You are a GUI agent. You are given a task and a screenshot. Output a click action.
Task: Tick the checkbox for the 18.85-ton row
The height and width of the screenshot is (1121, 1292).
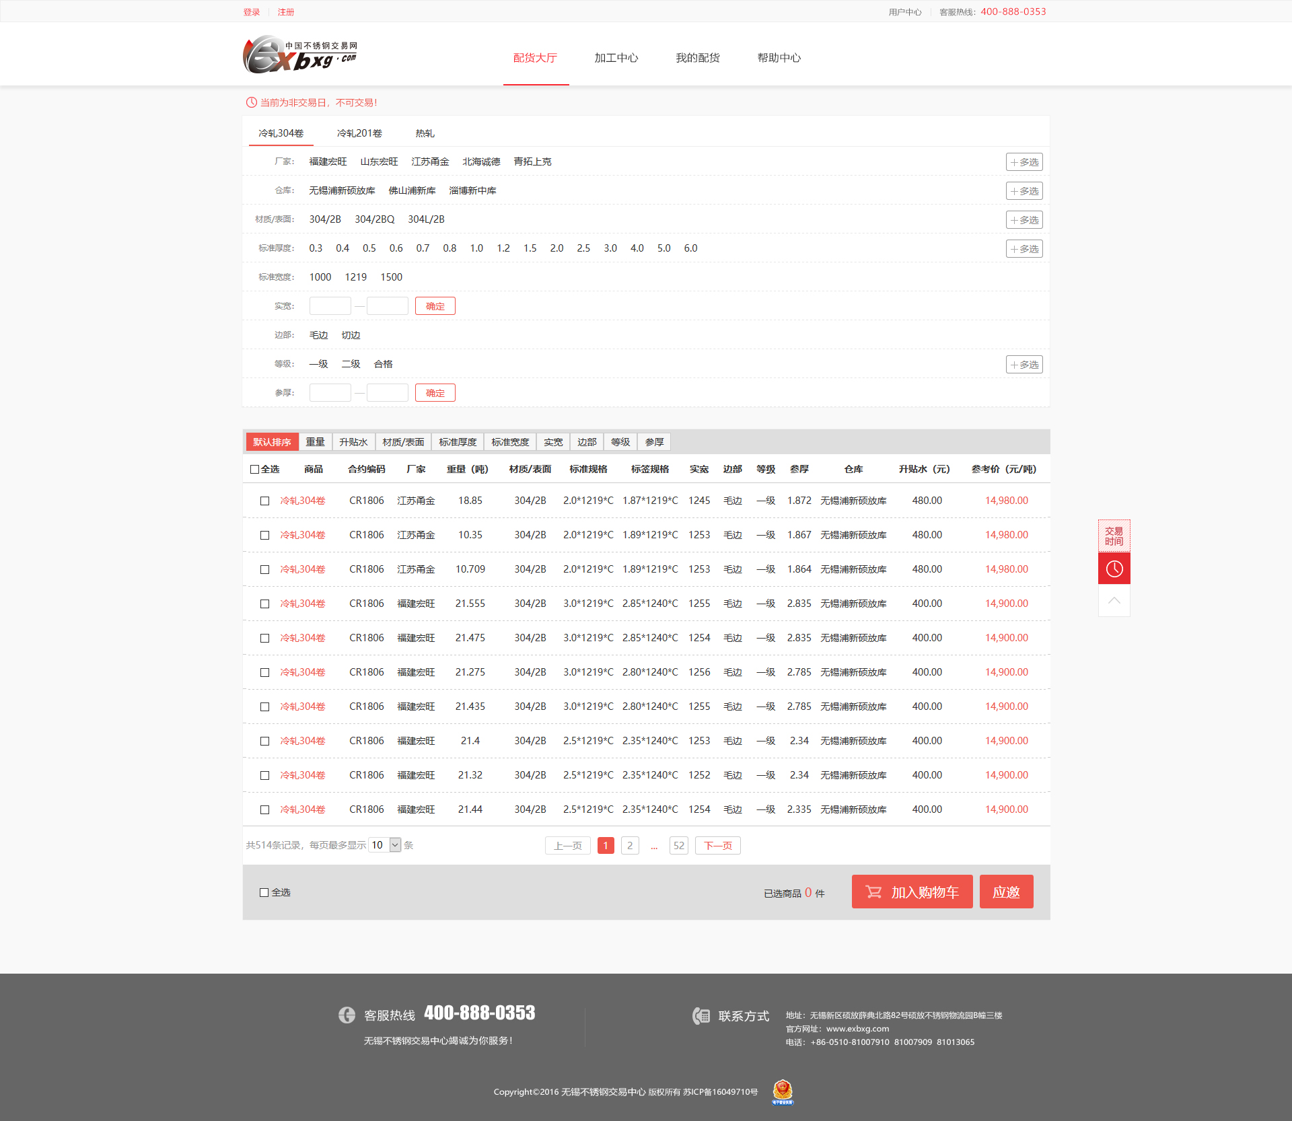pos(264,501)
